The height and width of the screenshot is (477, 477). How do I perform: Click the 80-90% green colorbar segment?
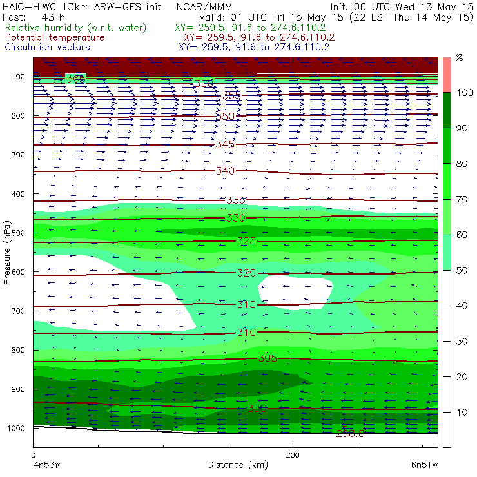(x=447, y=146)
